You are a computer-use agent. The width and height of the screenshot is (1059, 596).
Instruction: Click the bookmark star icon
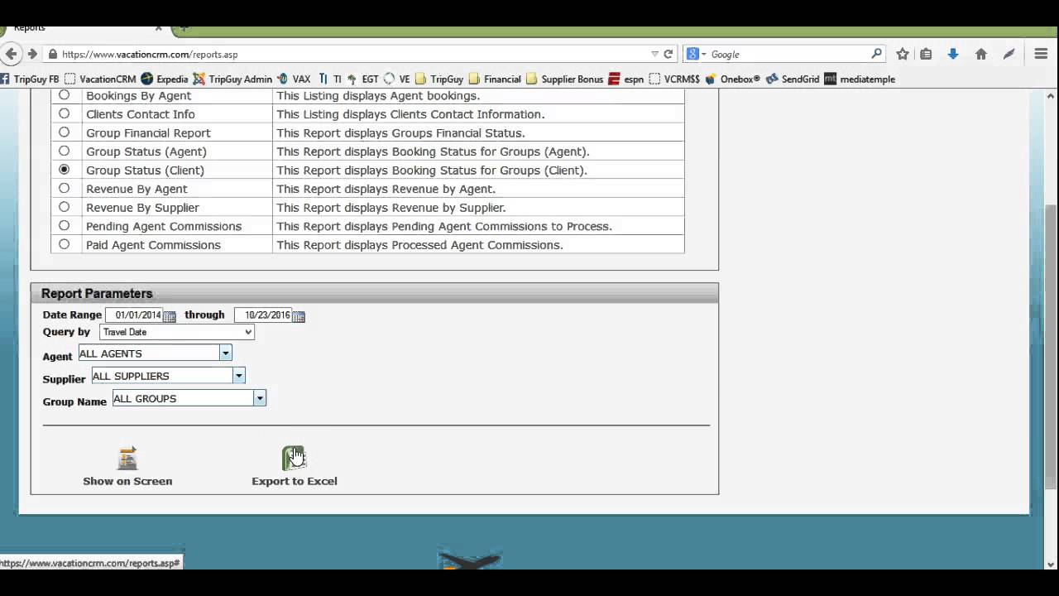click(903, 54)
